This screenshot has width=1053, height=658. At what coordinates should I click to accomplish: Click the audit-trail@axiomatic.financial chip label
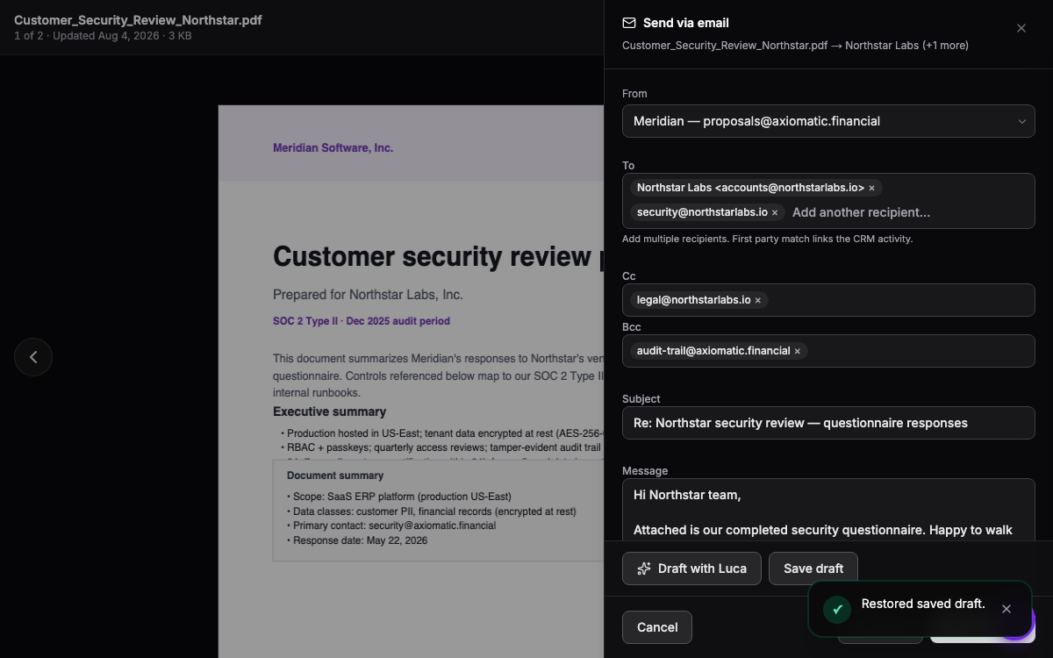713,351
